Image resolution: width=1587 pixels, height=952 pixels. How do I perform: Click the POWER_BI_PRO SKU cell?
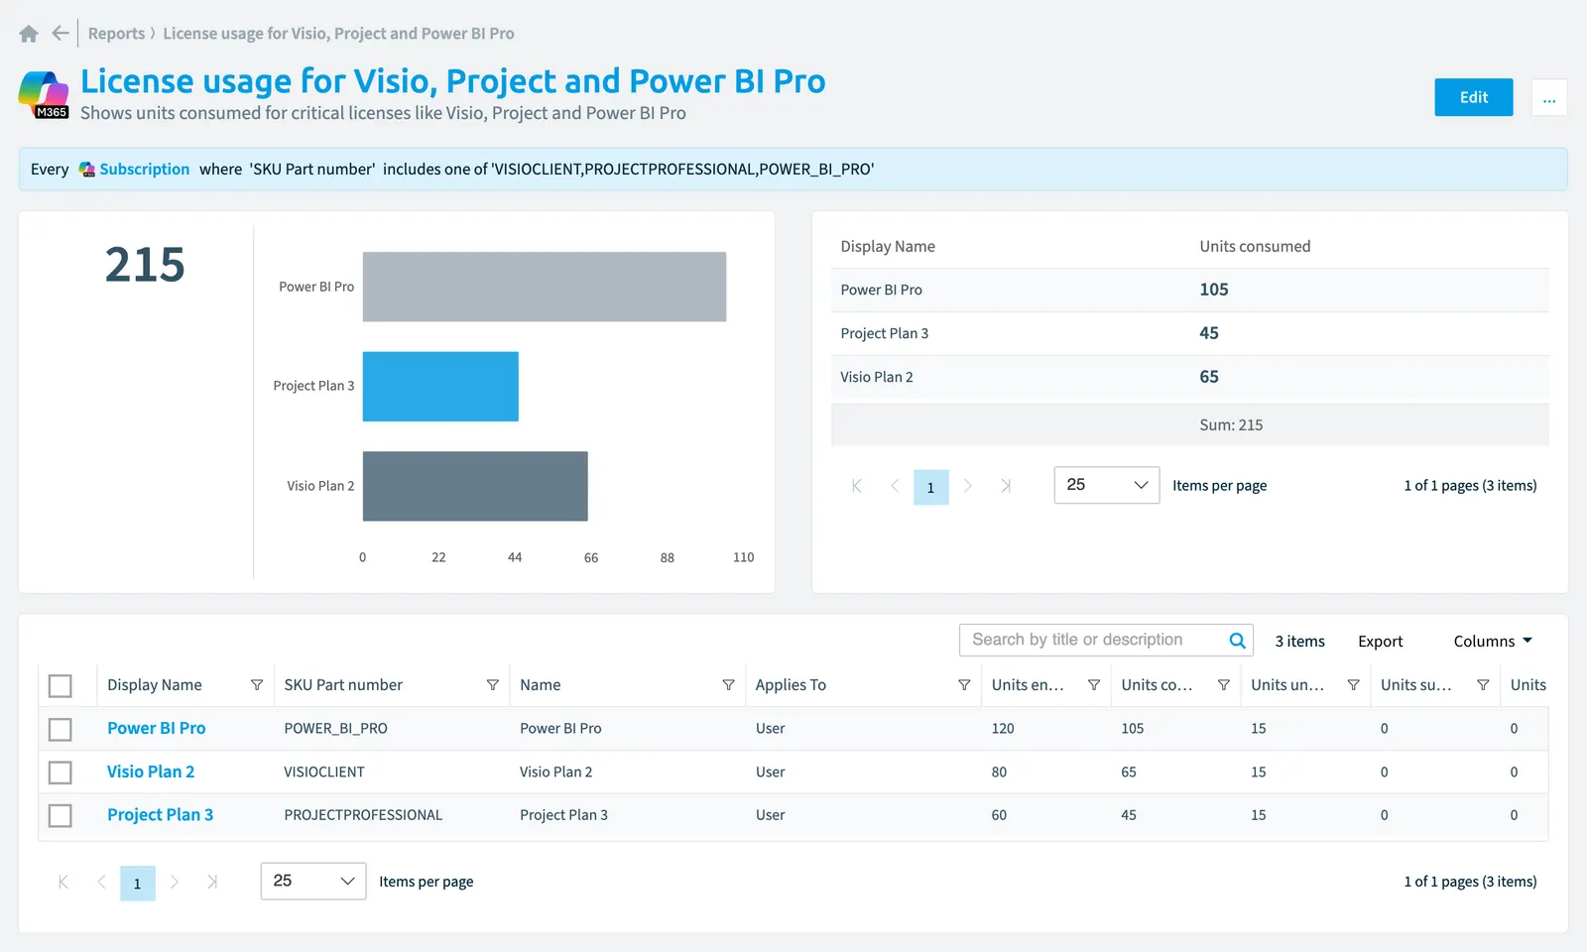click(336, 729)
